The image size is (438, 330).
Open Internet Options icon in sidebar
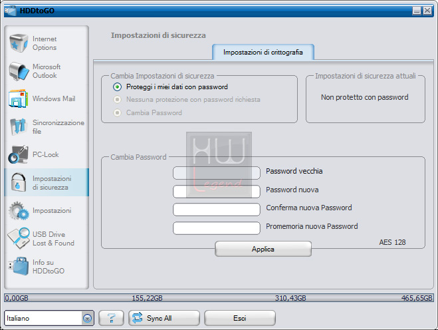[19, 43]
